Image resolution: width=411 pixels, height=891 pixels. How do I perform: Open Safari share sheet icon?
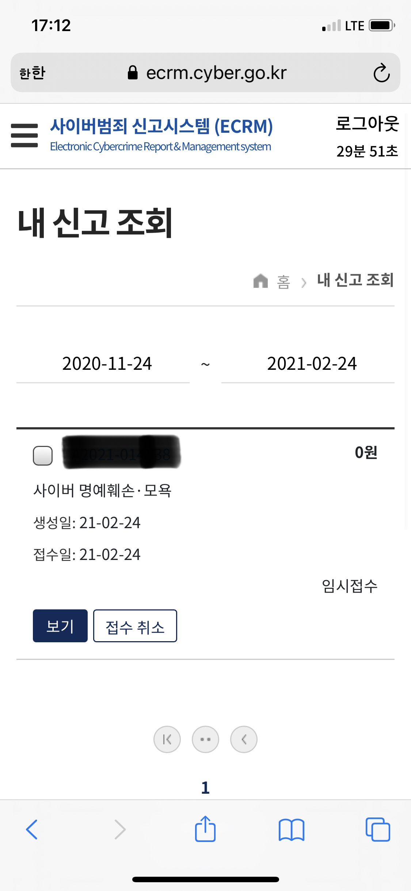pyautogui.click(x=205, y=829)
